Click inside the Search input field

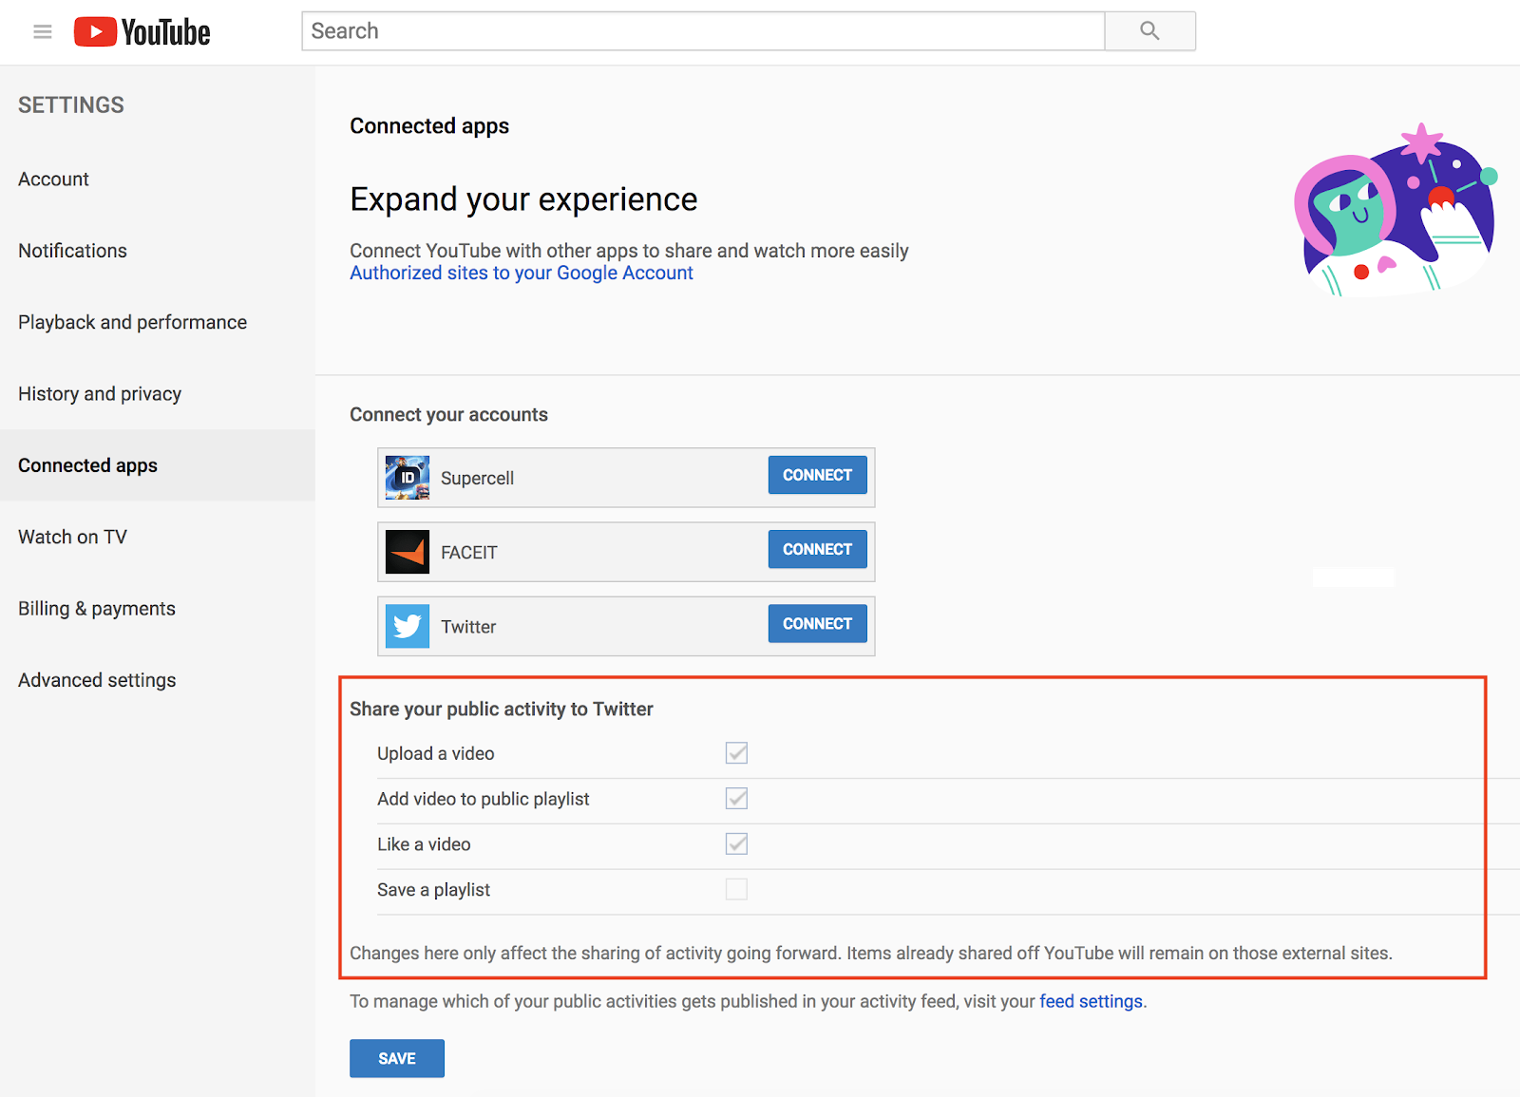point(703,30)
